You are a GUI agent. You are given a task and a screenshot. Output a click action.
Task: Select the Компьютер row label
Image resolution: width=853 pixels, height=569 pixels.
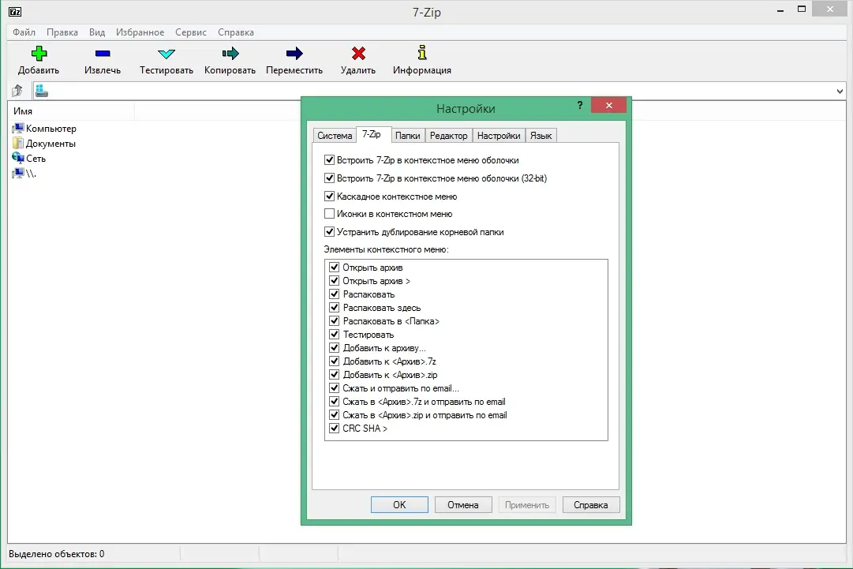pos(51,129)
